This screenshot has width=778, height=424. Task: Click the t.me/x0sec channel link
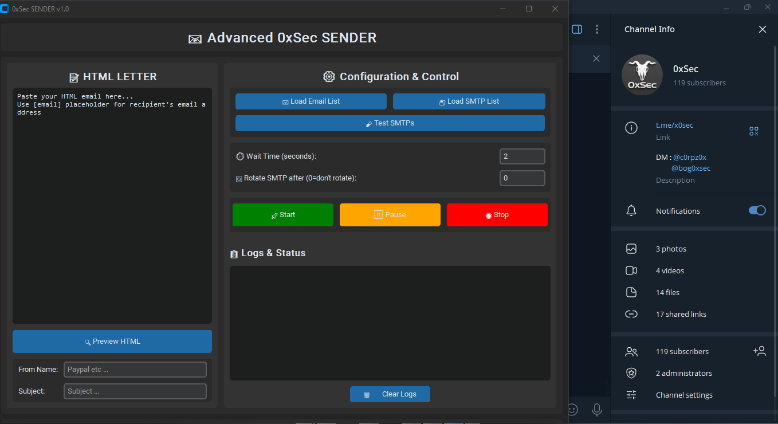(x=674, y=125)
